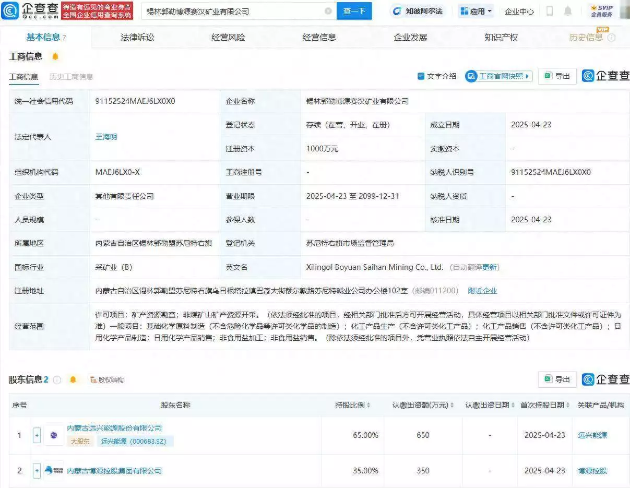Expand the 应用 dropdown menu
This screenshot has height=488, width=630.
point(475,10)
